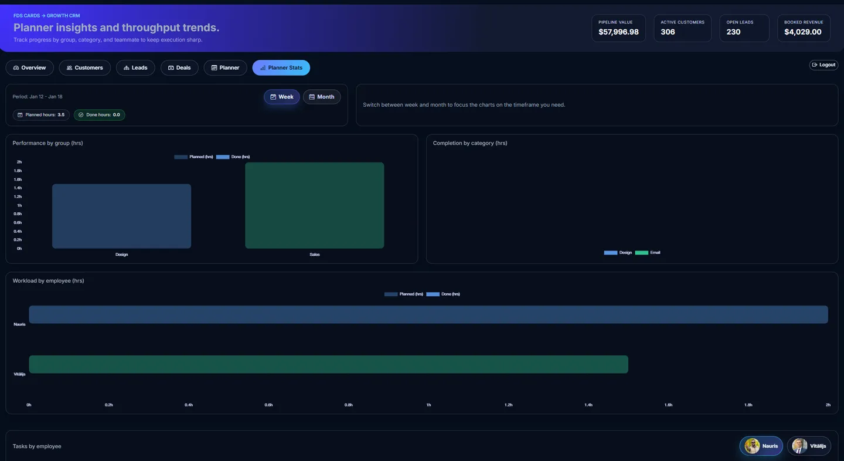Click the 'Vitālijs' axis label in workload chart
The image size is (844, 461).
click(x=20, y=374)
